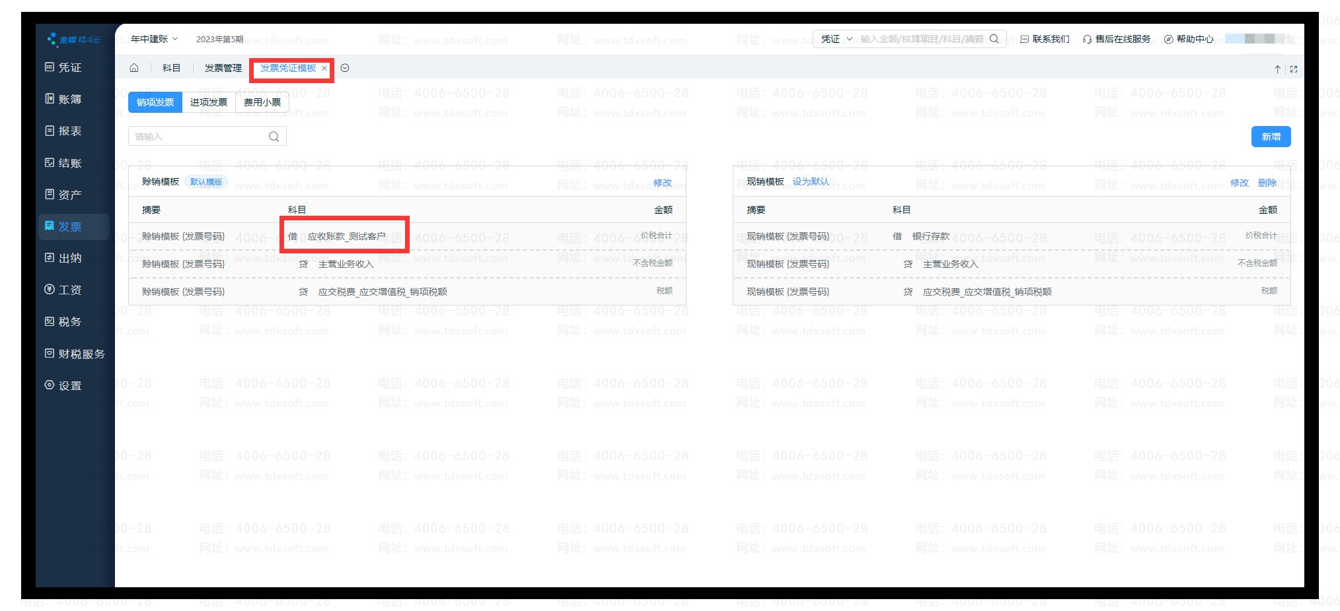Click the search magnifier in template search box

(274, 137)
